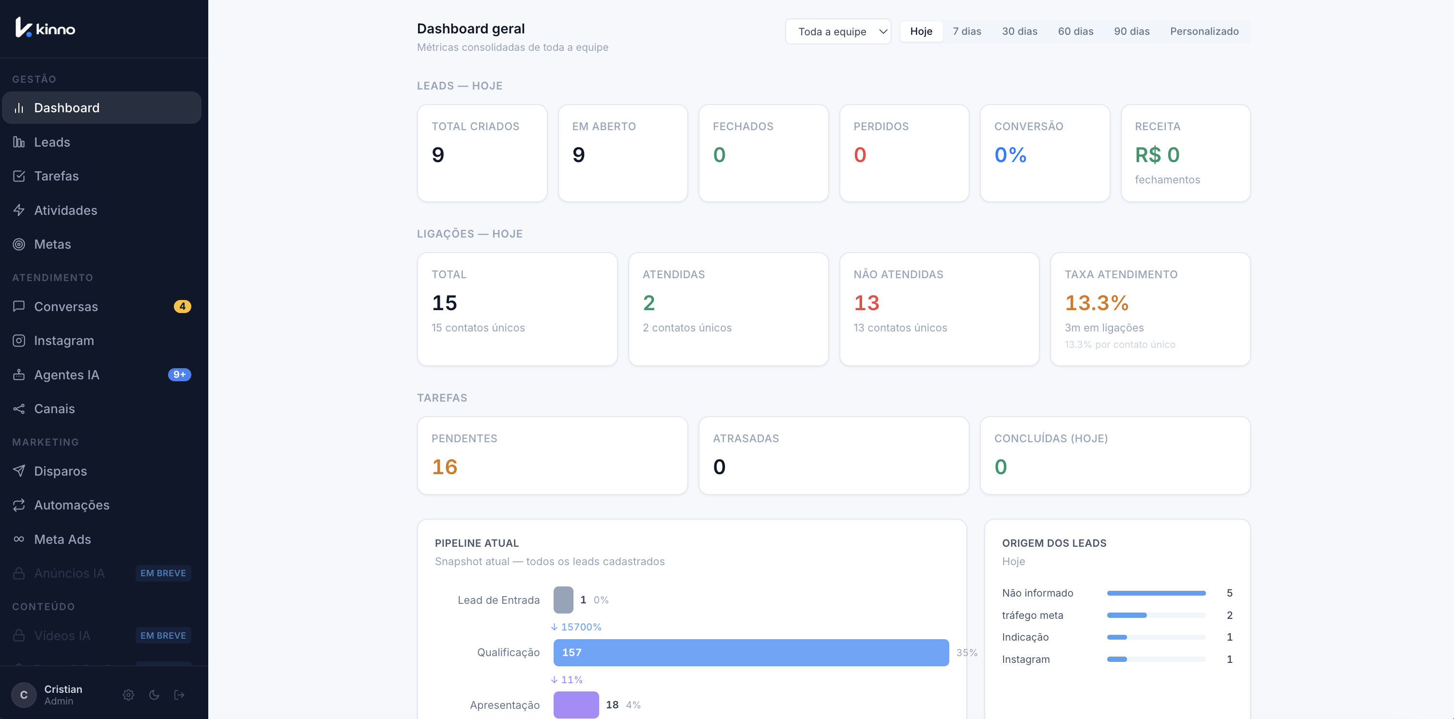Image resolution: width=1454 pixels, height=719 pixels.
Task: Go to the Tarefas page
Action: 102,176
